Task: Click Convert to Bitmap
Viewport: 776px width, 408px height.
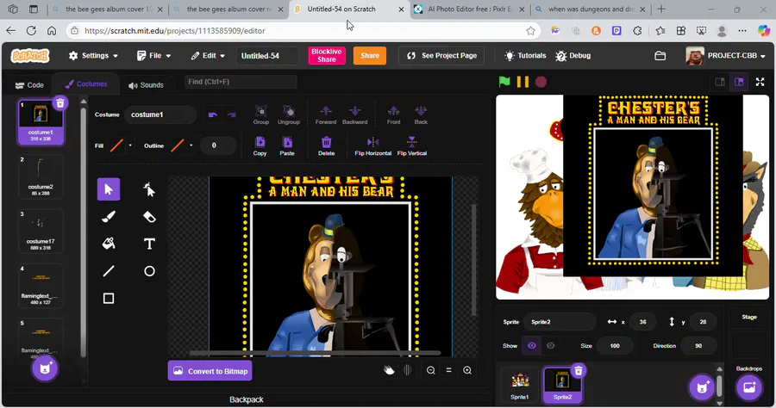Action: 210,371
